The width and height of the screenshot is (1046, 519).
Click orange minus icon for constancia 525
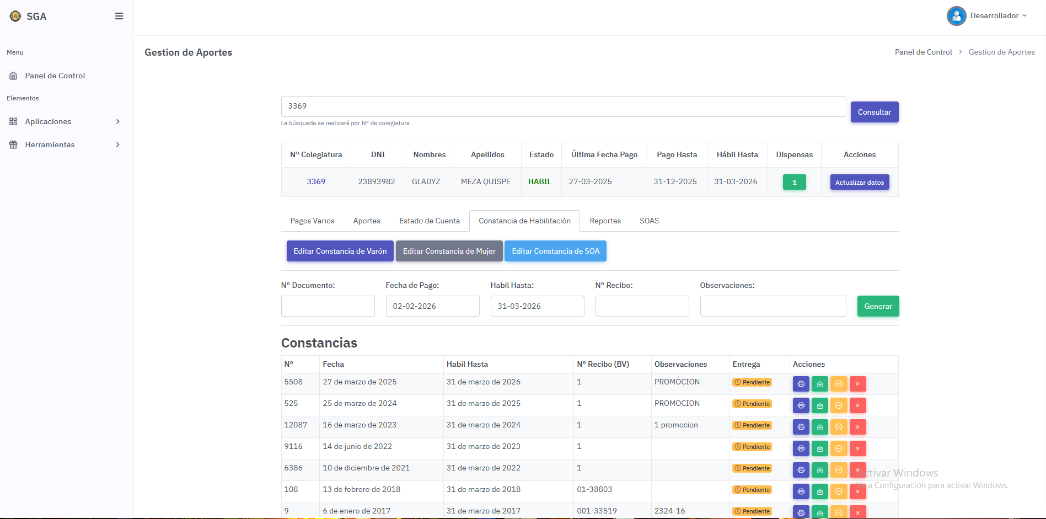pyautogui.click(x=838, y=405)
